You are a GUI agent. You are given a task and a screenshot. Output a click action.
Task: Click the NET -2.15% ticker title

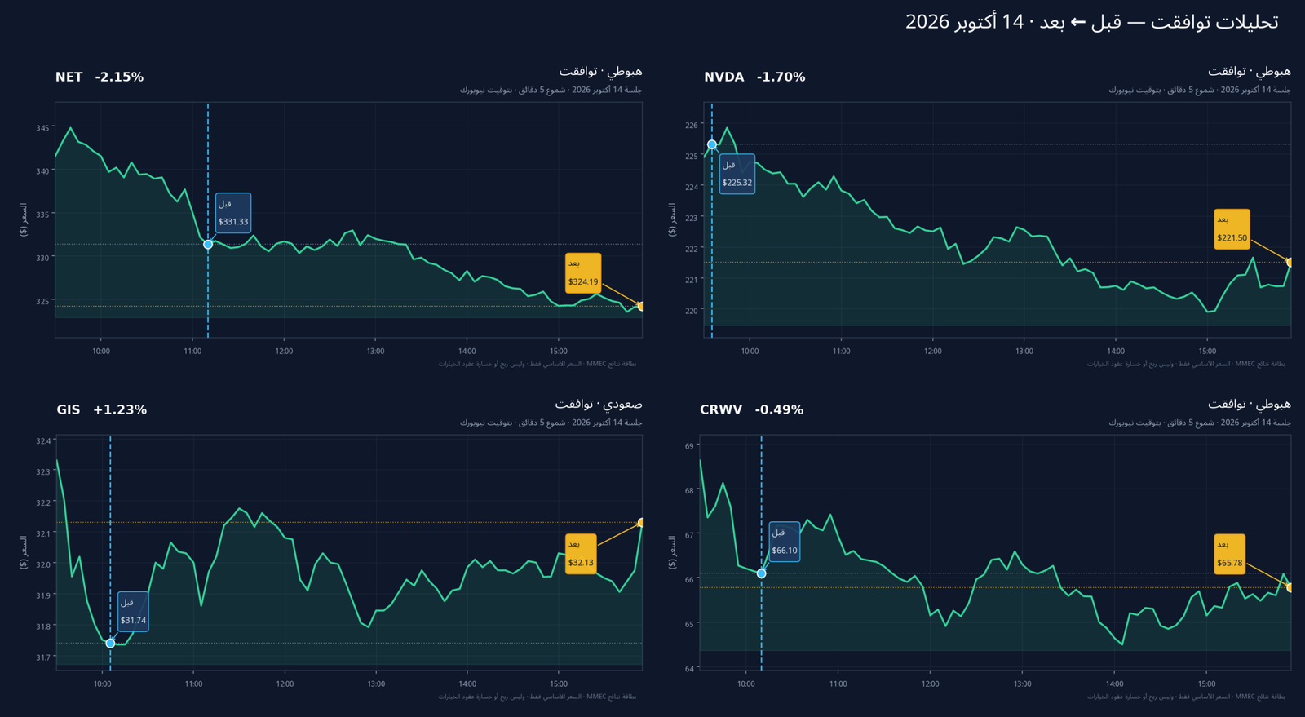point(100,77)
